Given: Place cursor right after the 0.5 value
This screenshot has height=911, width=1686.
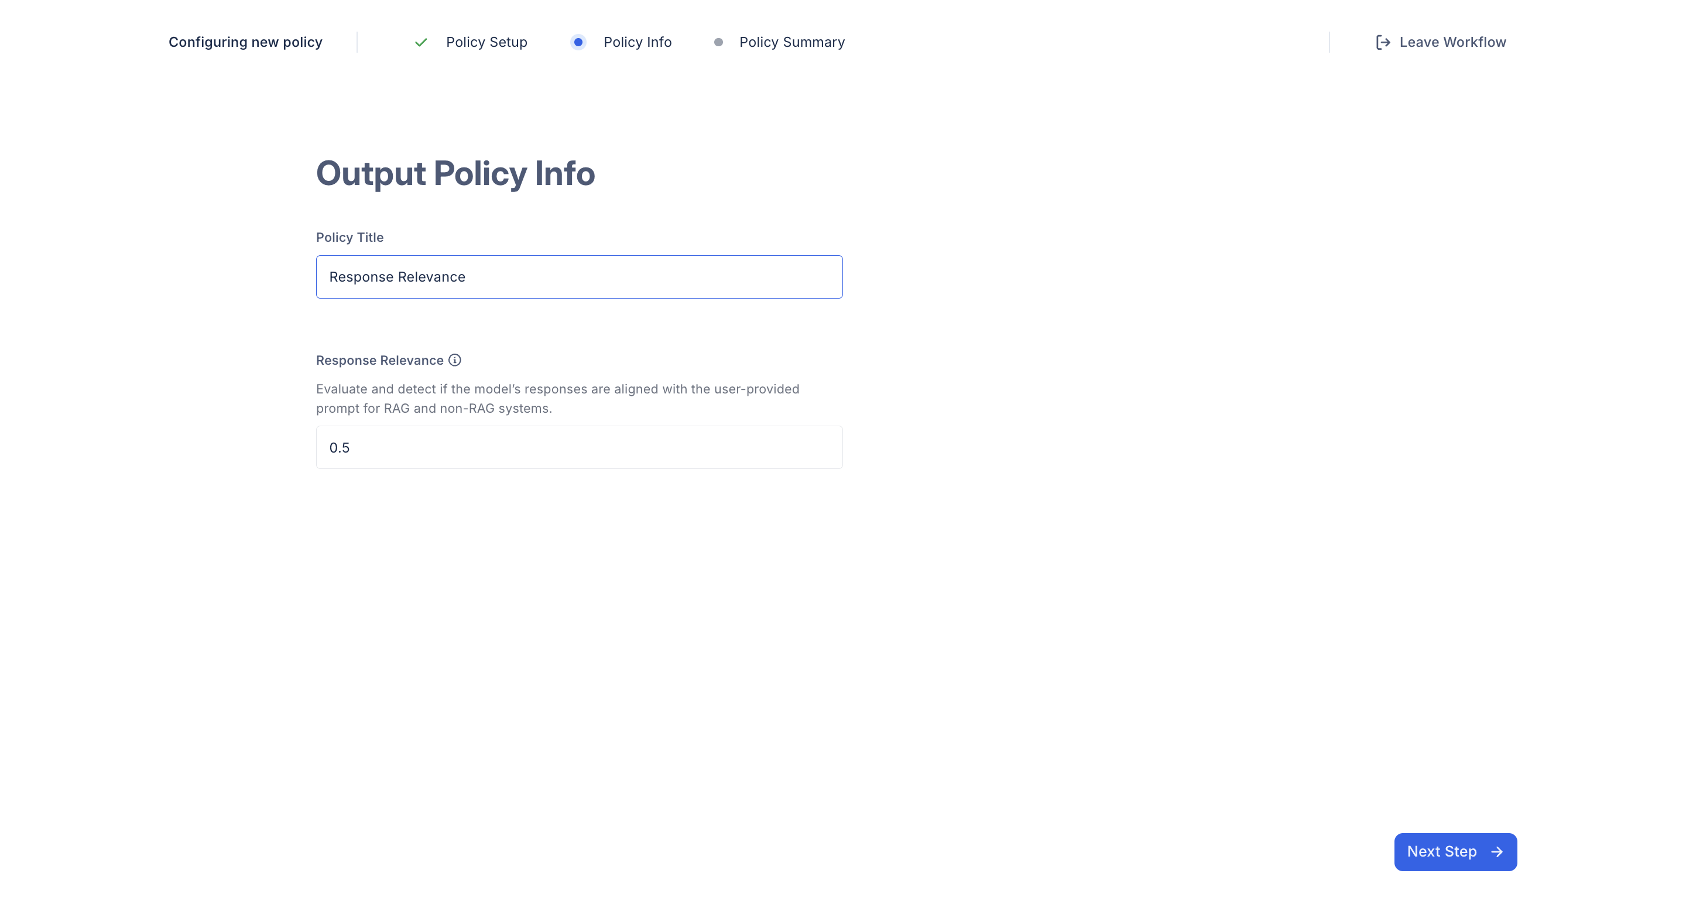Looking at the screenshot, I should 351,448.
